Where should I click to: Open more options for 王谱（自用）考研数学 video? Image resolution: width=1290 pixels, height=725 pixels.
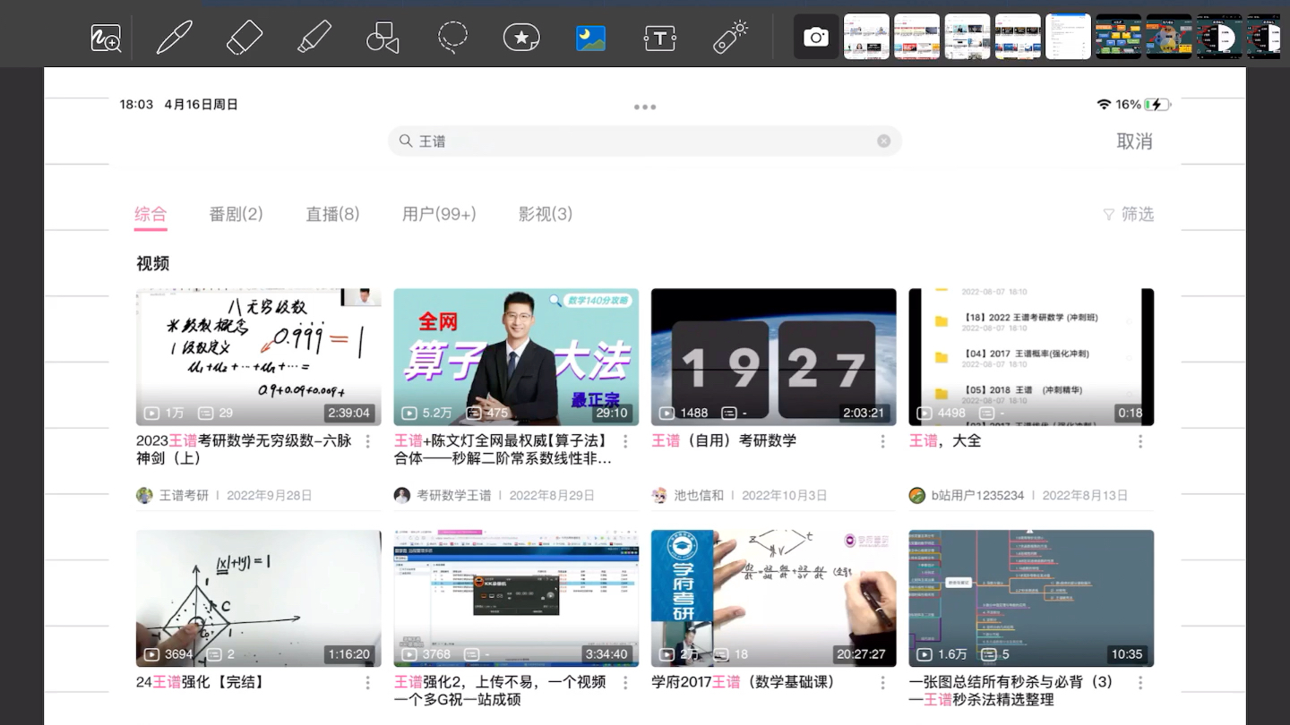pos(882,441)
